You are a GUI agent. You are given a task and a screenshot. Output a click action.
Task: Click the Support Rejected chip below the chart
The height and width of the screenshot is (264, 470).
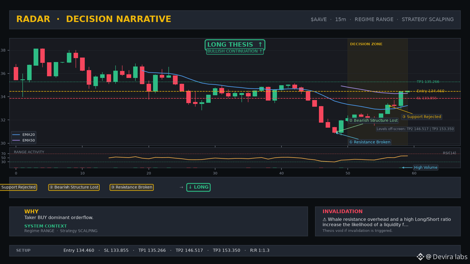coord(18,187)
